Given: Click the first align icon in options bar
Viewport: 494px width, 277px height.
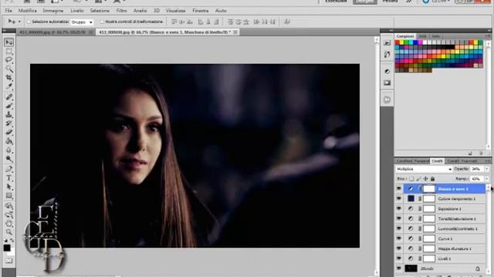Looking at the screenshot, I should [x=174, y=22].
